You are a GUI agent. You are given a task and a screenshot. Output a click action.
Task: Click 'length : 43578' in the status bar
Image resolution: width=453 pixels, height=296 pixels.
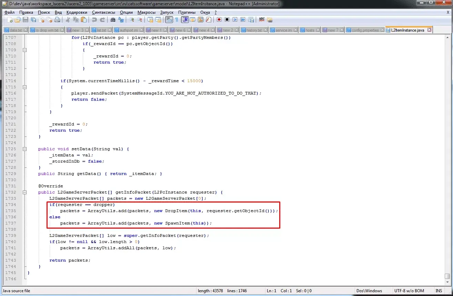pyautogui.click(x=211, y=291)
